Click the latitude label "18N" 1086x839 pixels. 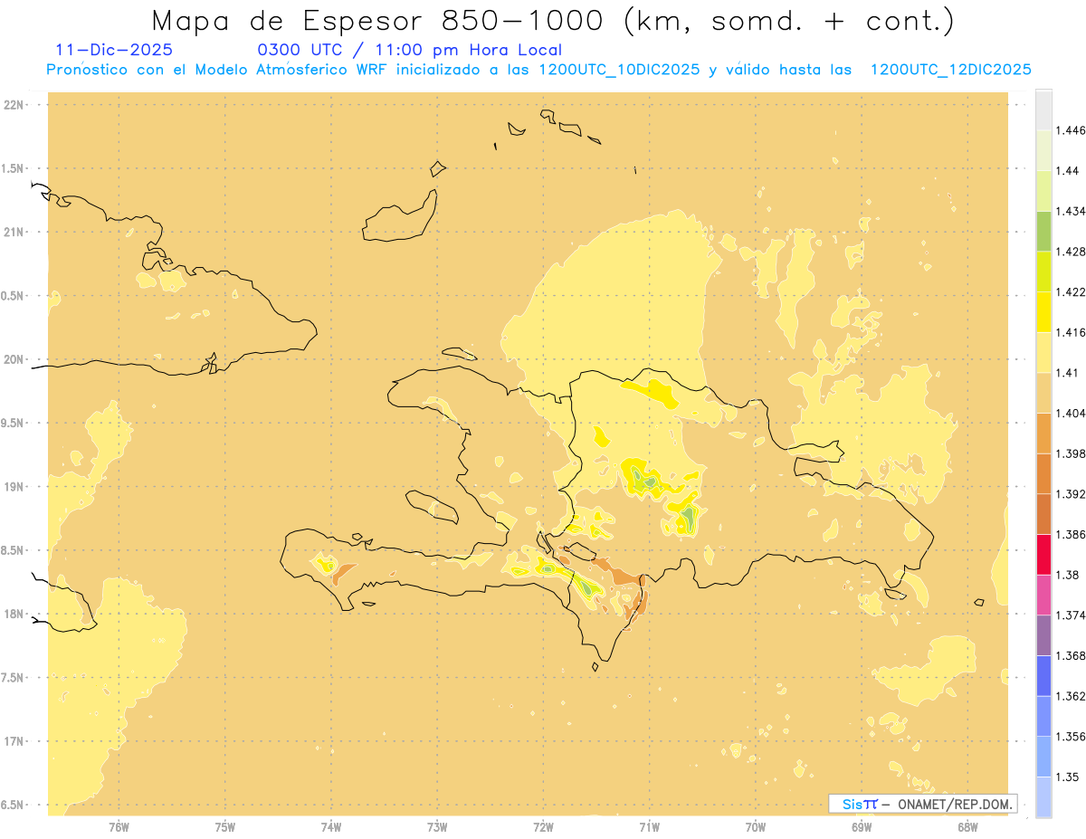pos(14,614)
